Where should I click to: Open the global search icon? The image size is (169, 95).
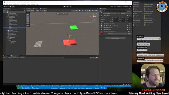click(x=115, y=7)
